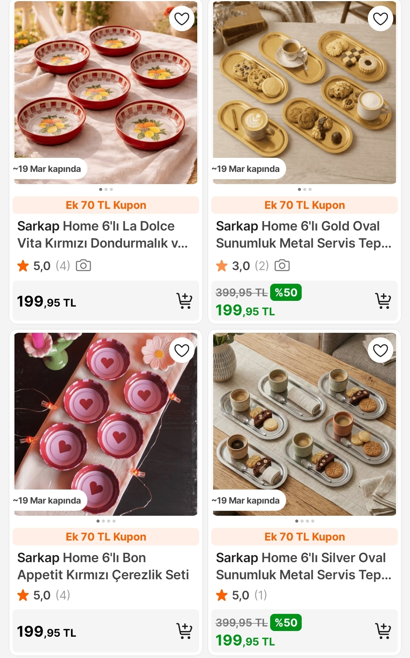Tap the red fruit bowls product image
This screenshot has width=410, height=658.
[106, 91]
